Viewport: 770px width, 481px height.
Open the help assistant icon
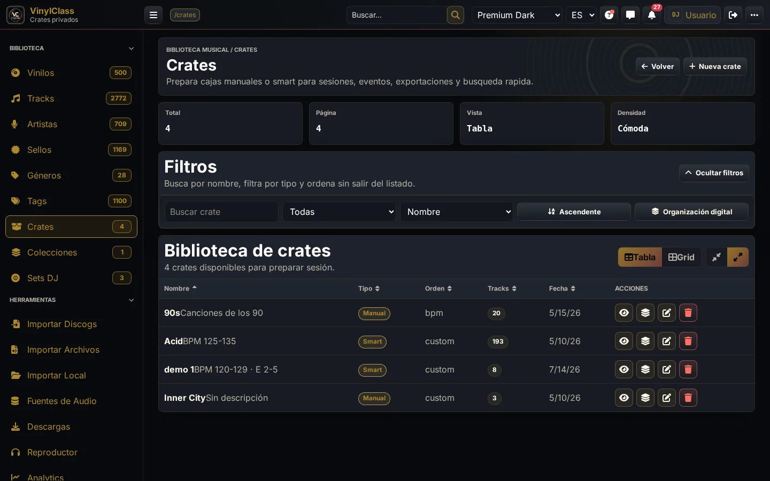(609, 15)
